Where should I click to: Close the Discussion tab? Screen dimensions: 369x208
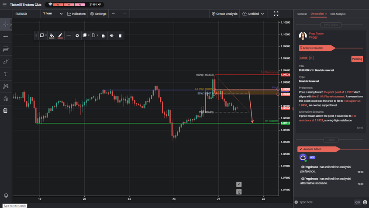pos(326,14)
